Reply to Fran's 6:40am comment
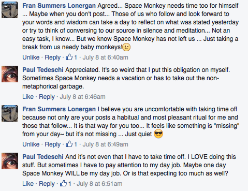This screenshot has width=248, height=191. [x=53, y=57]
